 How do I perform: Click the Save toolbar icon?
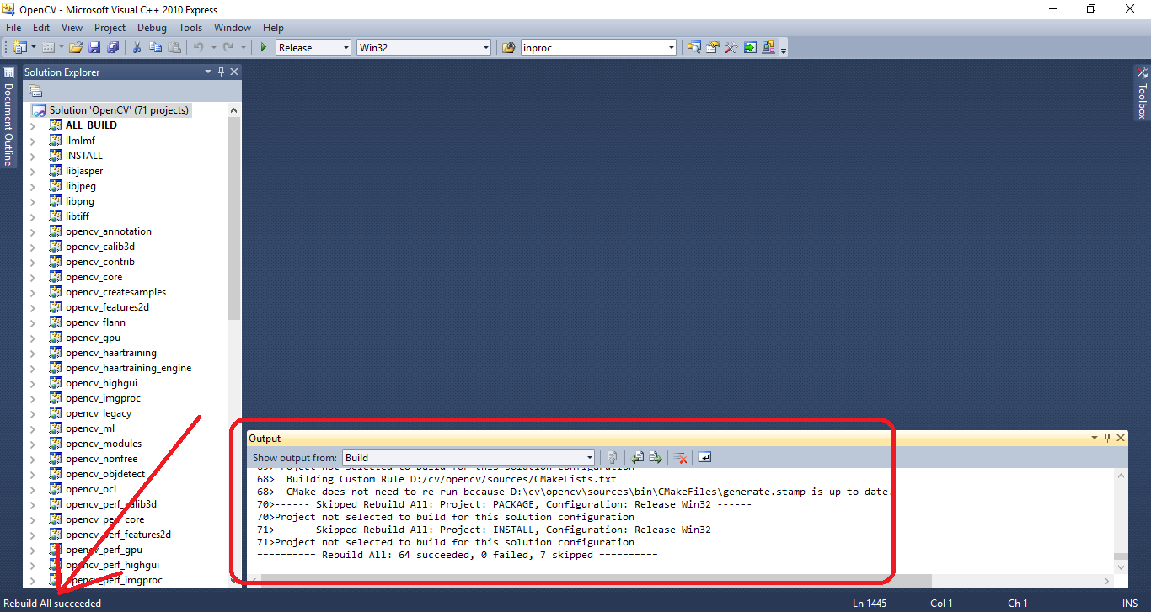tap(94, 47)
